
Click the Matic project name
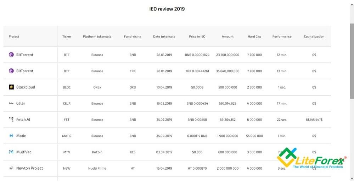point(21,136)
